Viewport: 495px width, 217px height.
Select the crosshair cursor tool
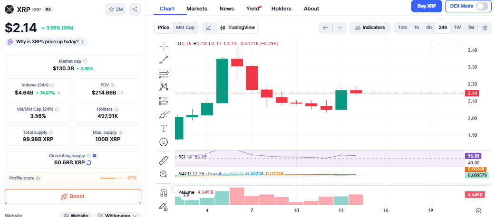coord(164,46)
